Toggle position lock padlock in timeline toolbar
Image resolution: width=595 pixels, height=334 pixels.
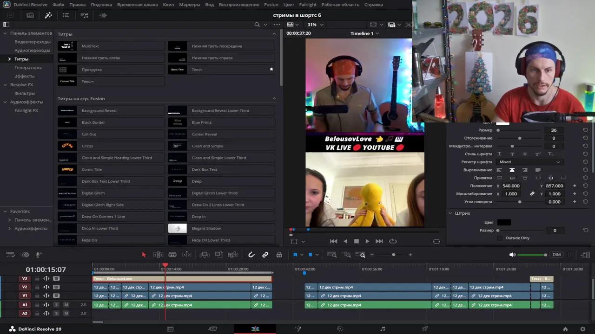pyautogui.click(x=279, y=255)
